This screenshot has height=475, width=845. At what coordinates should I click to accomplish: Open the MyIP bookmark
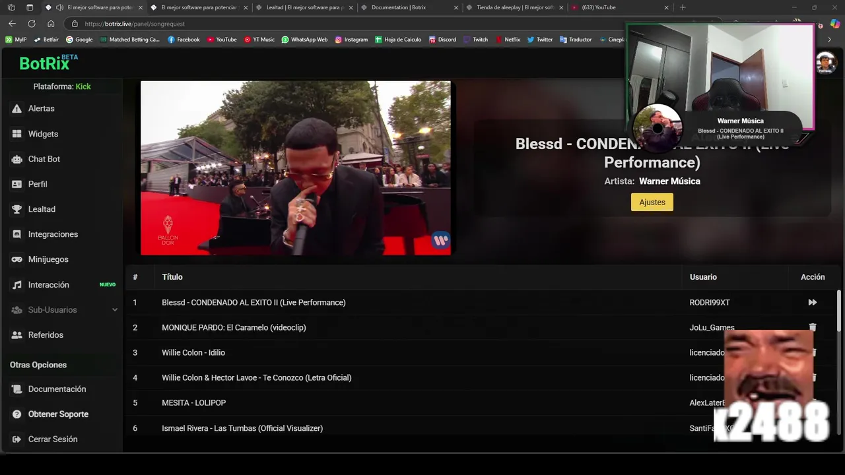[x=16, y=40]
